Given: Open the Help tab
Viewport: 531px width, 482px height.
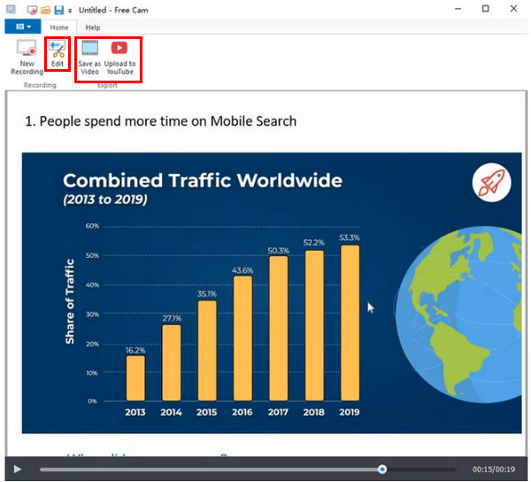Looking at the screenshot, I should [93, 27].
